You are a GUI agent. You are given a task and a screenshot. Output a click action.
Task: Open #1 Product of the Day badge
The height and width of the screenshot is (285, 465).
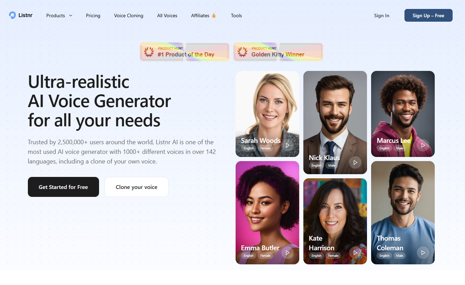pos(185,52)
